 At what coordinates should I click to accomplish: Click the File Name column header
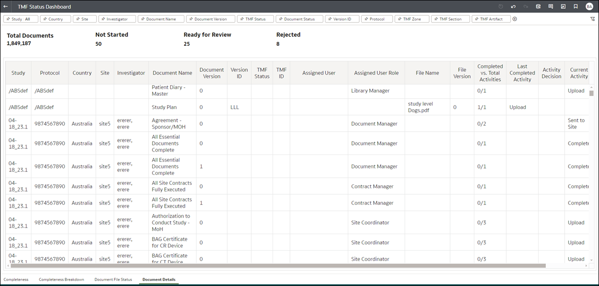click(x=428, y=73)
